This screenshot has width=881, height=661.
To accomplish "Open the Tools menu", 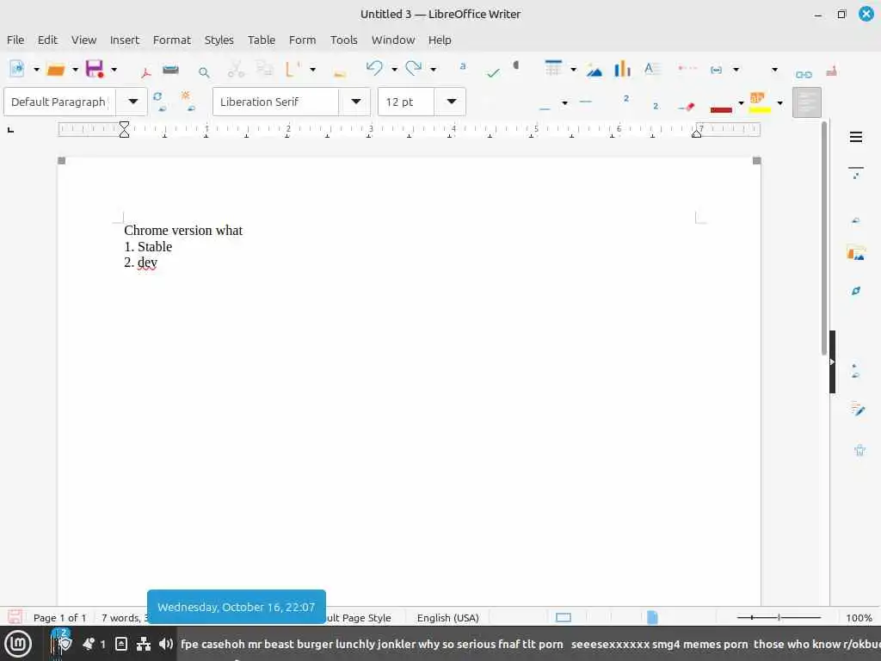I will 343,40.
